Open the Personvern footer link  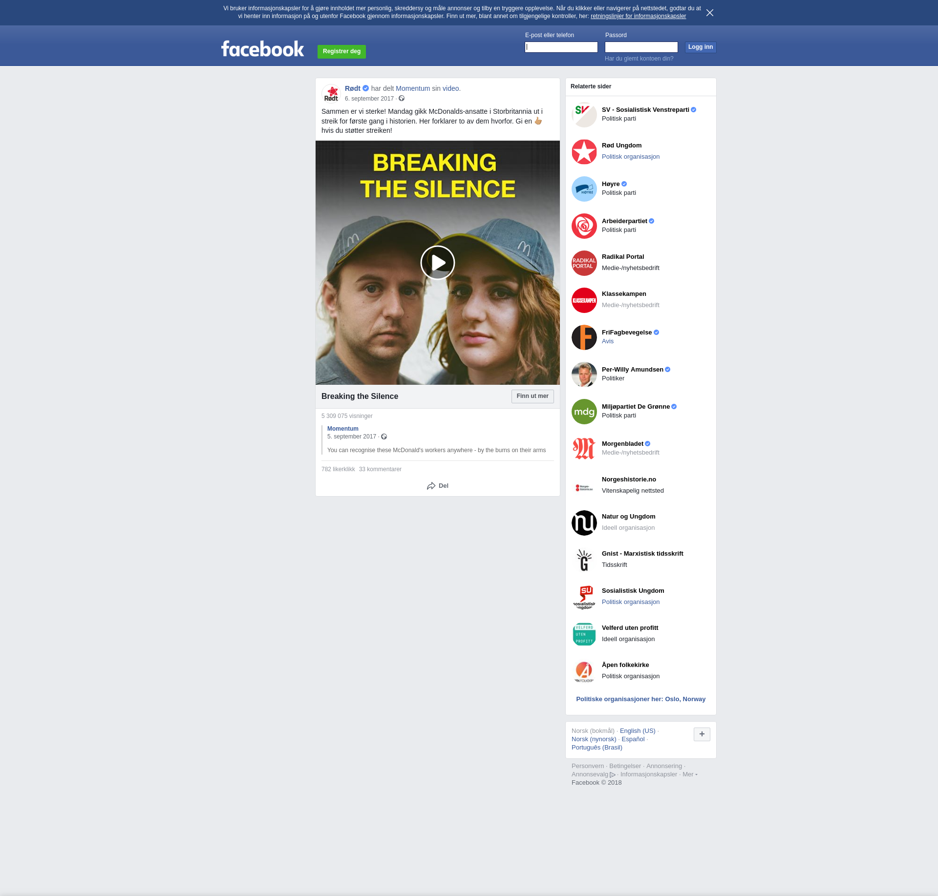pos(588,766)
